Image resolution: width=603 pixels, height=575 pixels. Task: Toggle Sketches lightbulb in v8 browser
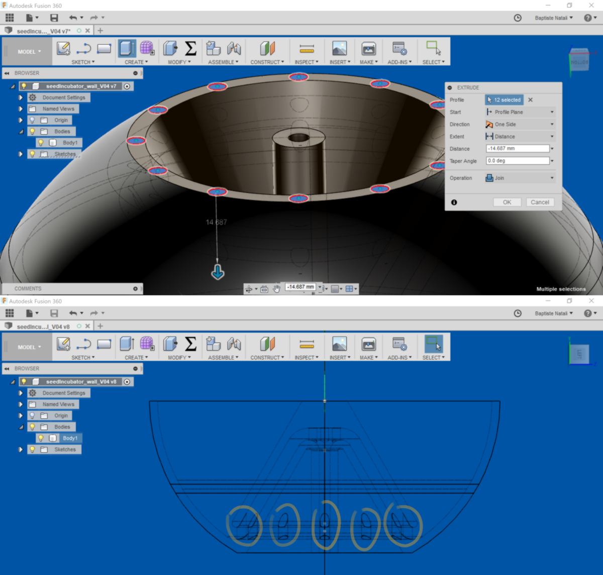click(x=32, y=449)
